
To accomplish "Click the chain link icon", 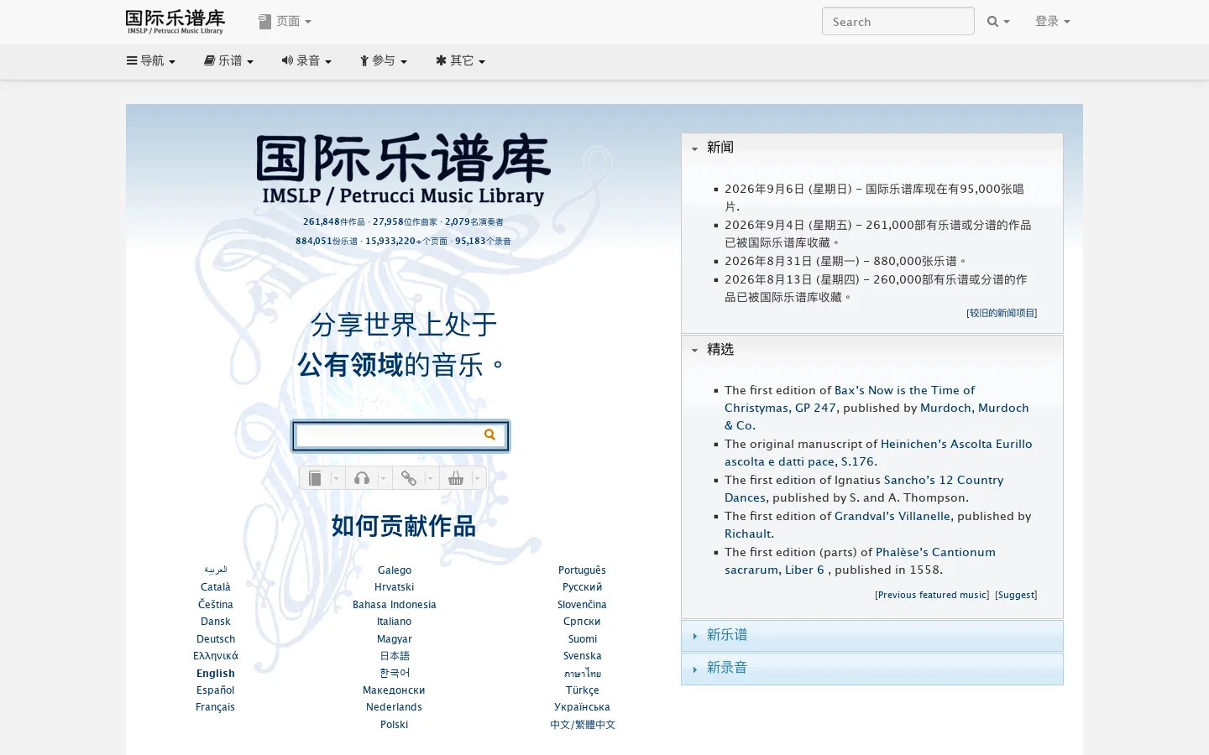I will click(409, 478).
